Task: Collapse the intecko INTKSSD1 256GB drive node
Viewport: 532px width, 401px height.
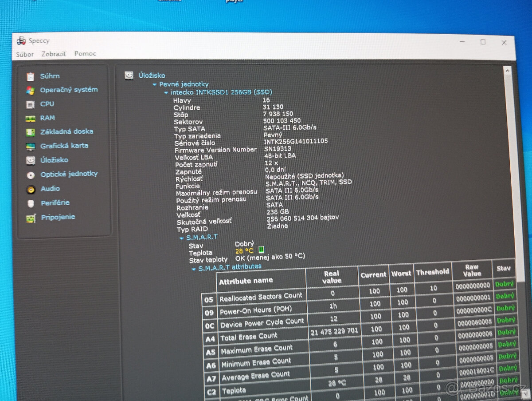Action: [x=166, y=93]
